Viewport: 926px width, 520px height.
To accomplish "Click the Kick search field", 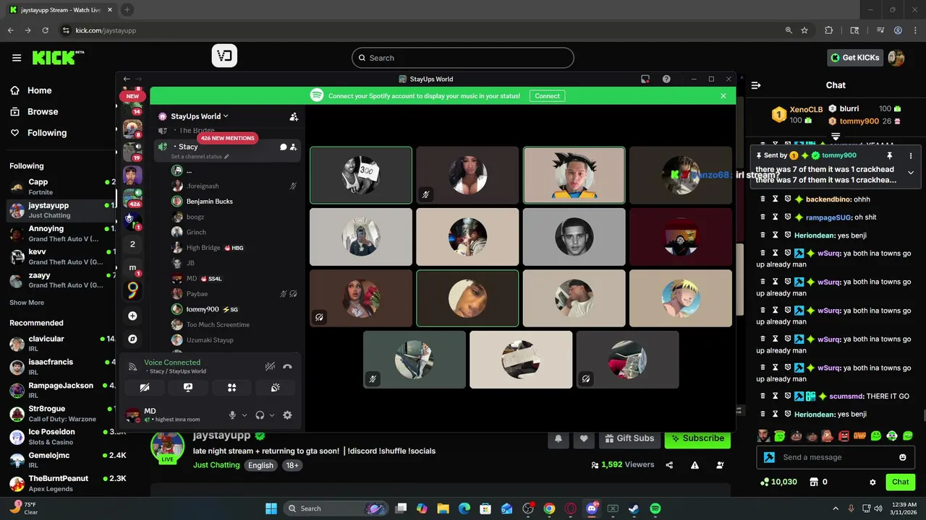I will (x=463, y=58).
